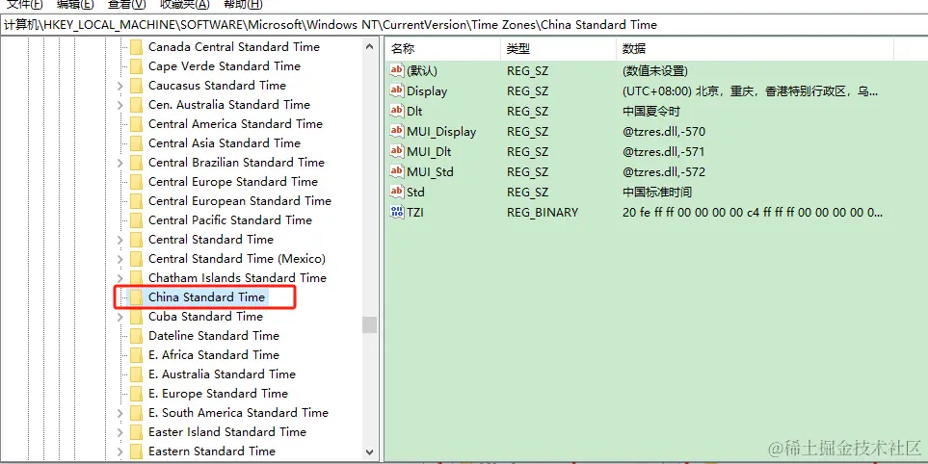Click the data value "中国标准时间"
928x464 pixels.
[657, 192]
